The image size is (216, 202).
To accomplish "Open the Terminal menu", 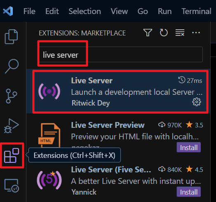I will pos(196,11).
